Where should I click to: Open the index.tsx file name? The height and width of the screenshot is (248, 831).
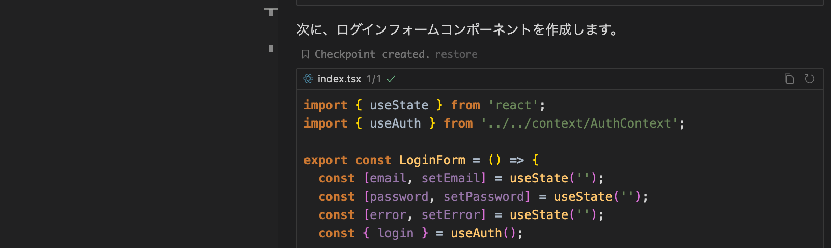pos(339,79)
